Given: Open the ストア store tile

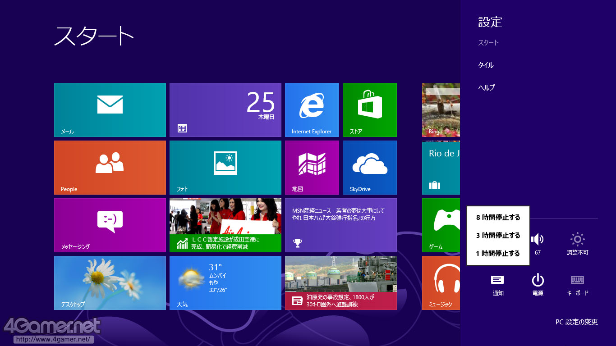Looking at the screenshot, I should (370, 110).
